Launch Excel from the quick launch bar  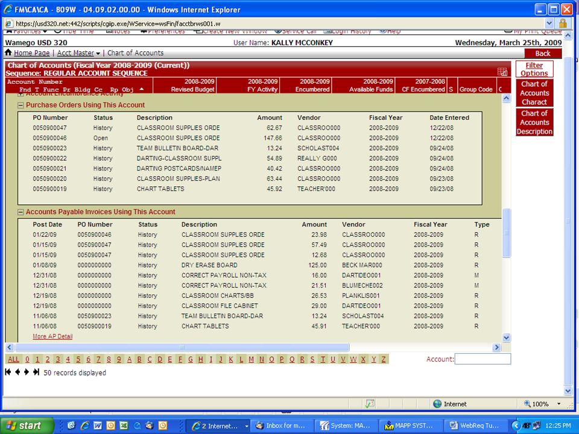tap(124, 426)
